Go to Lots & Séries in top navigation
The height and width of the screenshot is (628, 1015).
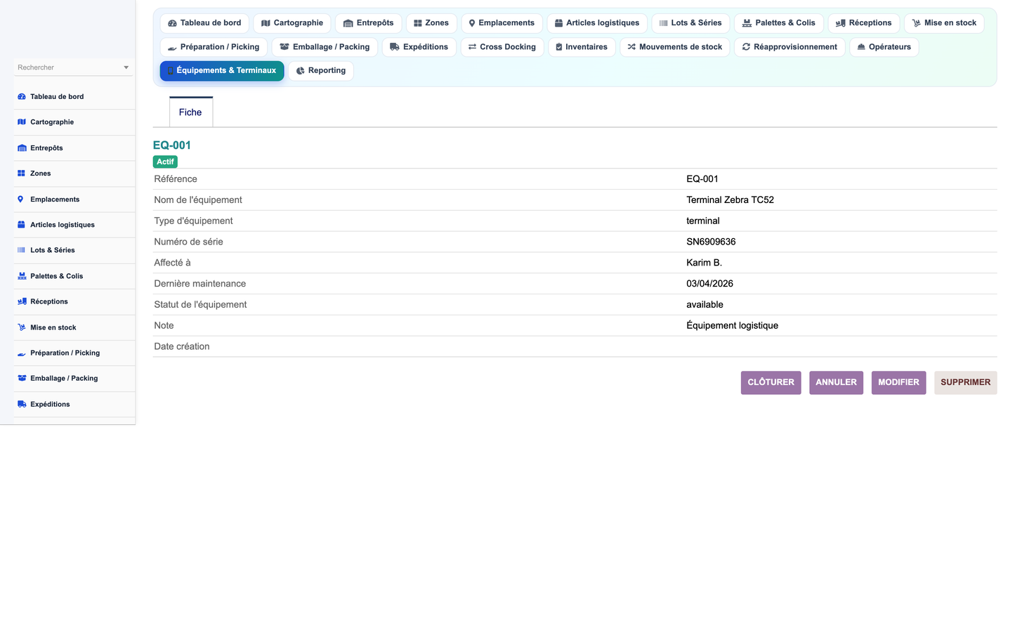point(690,23)
